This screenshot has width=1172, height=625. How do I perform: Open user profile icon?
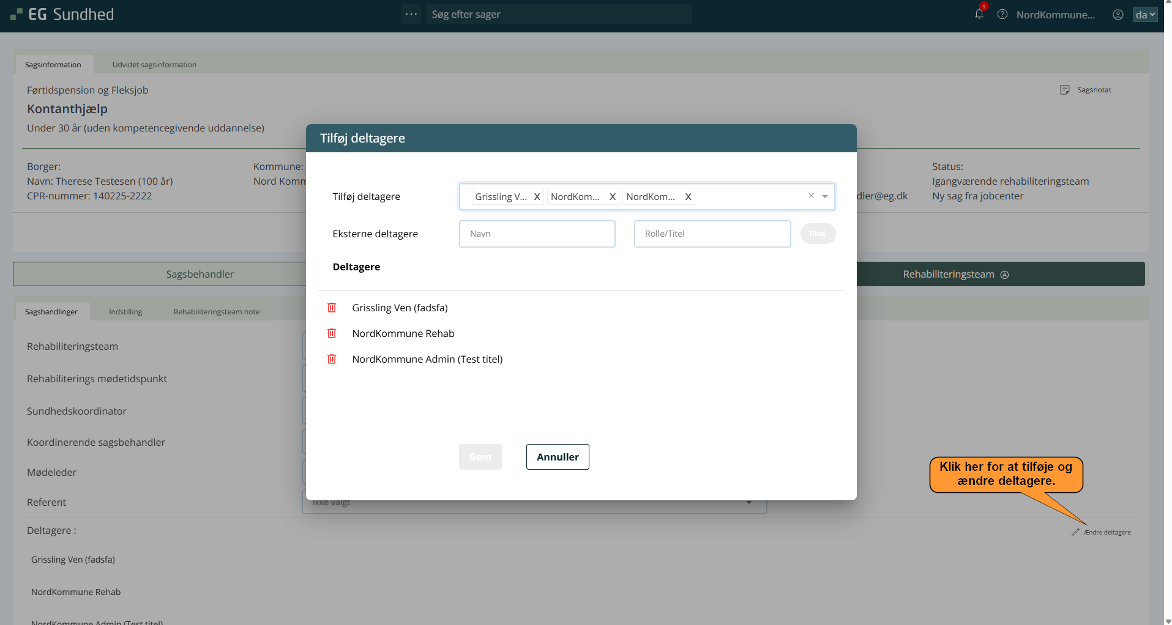(1118, 15)
